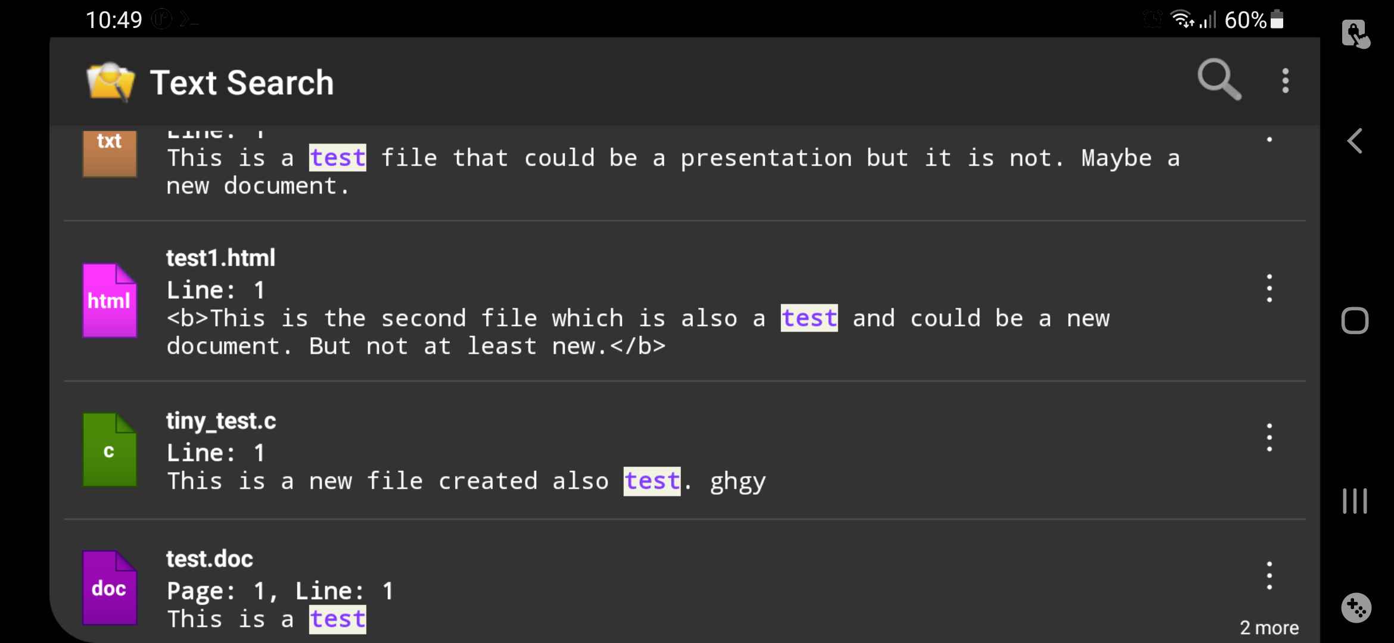This screenshot has width=1394, height=643.
Task: Click the purple doc file icon
Action: point(110,588)
